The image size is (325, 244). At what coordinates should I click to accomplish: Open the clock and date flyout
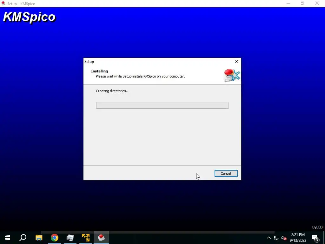pyautogui.click(x=298, y=238)
